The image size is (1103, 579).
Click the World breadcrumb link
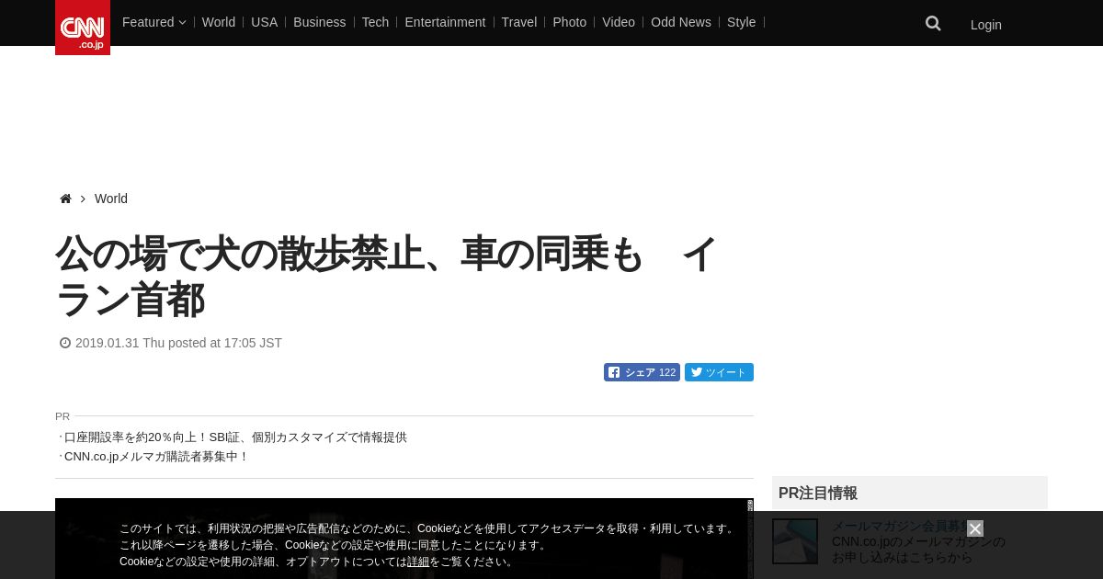click(x=111, y=199)
